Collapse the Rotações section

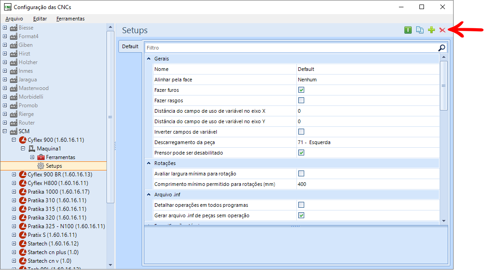(x=149, y=163)
